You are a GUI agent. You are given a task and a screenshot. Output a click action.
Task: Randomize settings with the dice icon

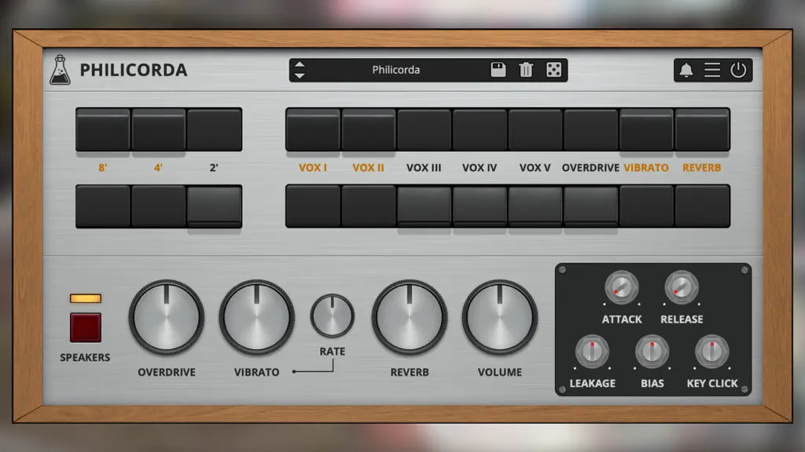coord(553,70)
